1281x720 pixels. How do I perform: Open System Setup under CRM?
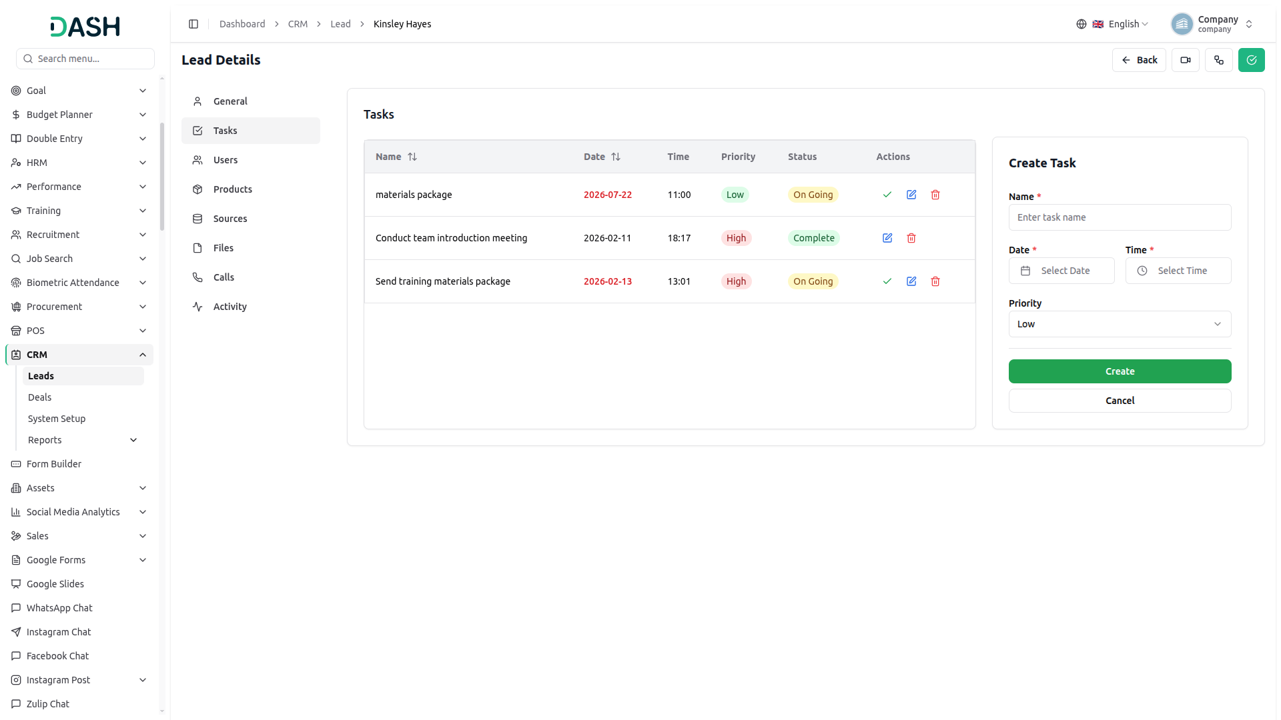(x=83, y=419)
